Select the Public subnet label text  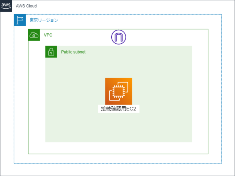[x=73, y=52]
